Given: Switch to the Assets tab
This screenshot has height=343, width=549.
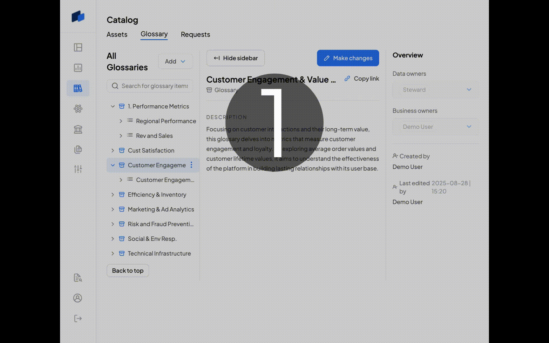Looking at the screenshot, I should 117,34.
